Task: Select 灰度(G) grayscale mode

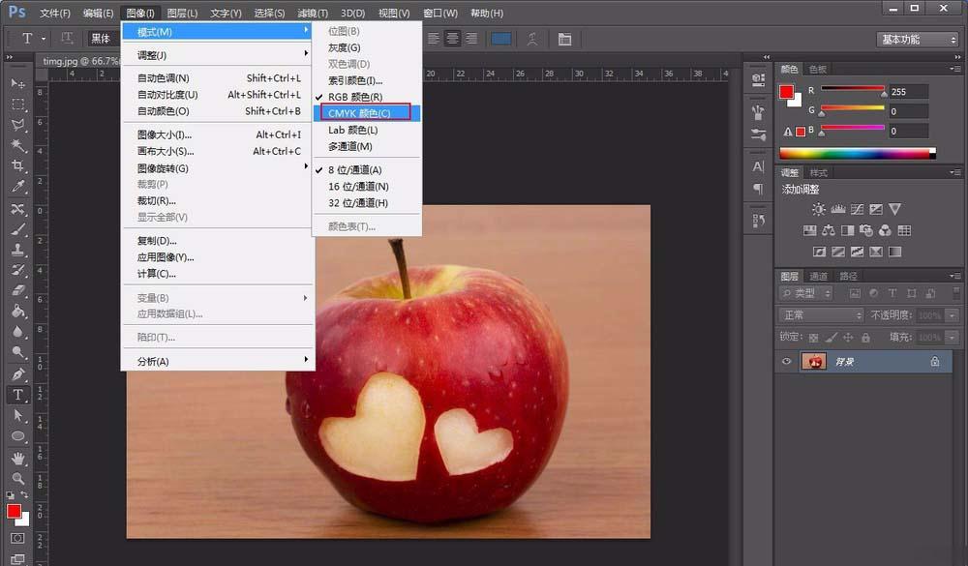Action: (x=345, y=47)
